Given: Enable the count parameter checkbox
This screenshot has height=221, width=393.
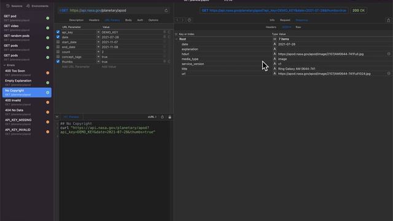Looking at the screenshot, I should click(58, 52).
